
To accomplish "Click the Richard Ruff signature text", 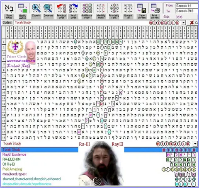I will tap(18, 66).
